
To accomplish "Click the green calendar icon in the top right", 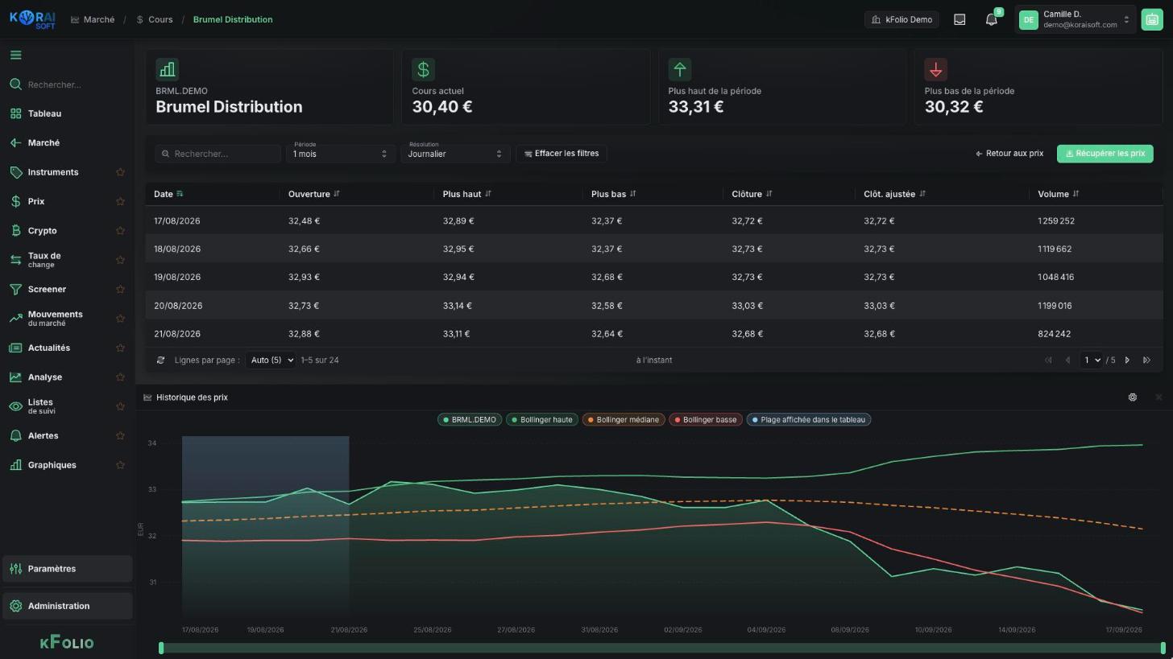I will click(1151, 19).
